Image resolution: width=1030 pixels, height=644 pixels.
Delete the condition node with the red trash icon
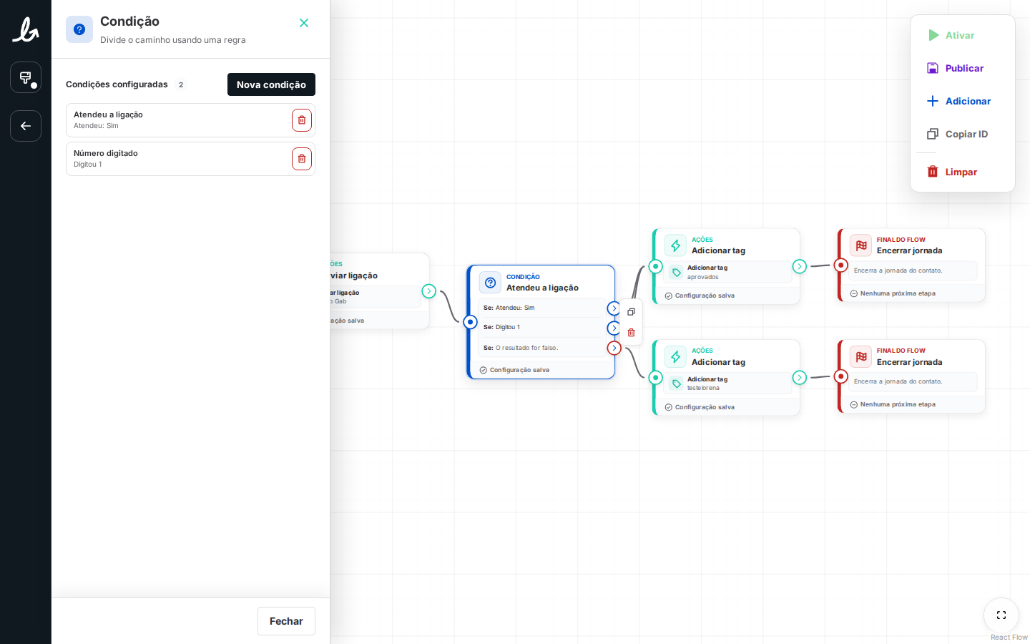click(x=631, y=332)
